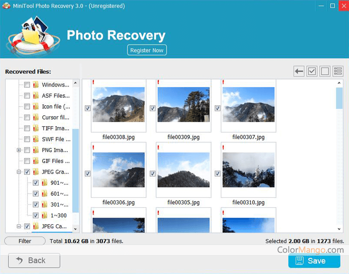Click the folder icon beside JPEG Graphics

tap(35, 172)
